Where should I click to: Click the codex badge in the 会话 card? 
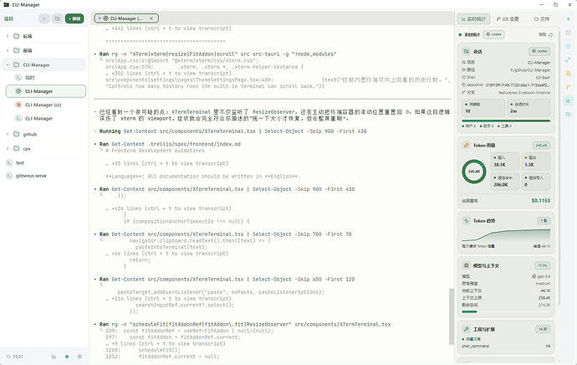[x=539, y=51]
